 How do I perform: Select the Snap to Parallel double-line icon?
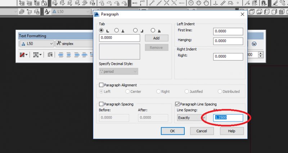coord(223,3)
